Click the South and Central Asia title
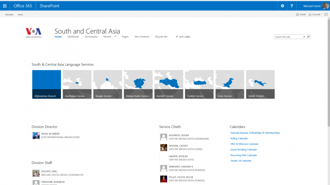330x185 pixels. (x=87, y=31)
